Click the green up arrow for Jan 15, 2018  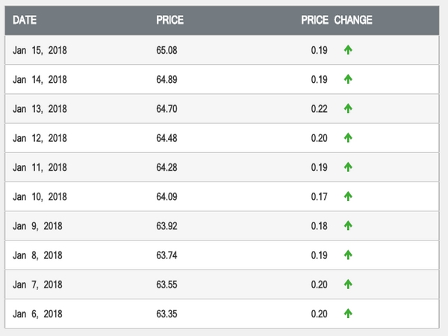click(x=348, y=50)
